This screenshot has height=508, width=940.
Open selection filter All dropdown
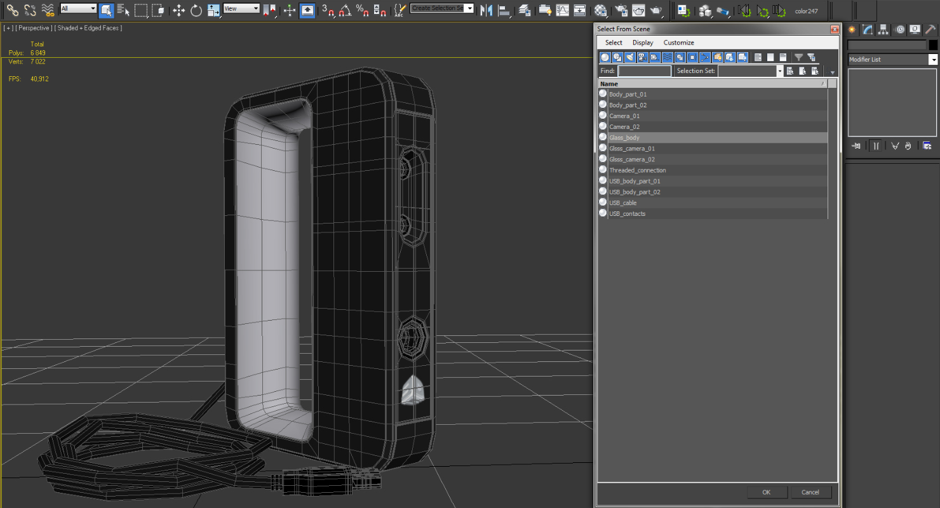(78, 8)
